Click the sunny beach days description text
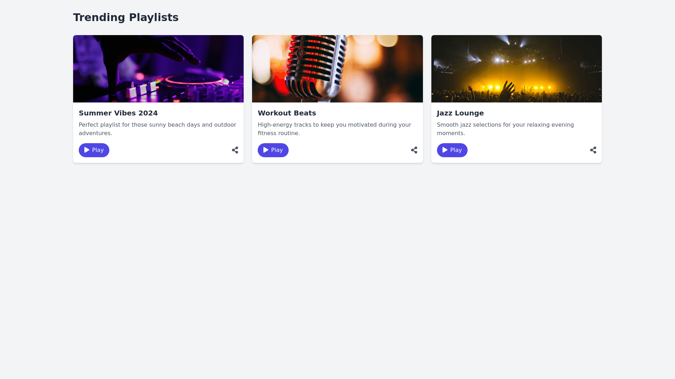This screenshot has height=379, width=675. coord(157,129)
